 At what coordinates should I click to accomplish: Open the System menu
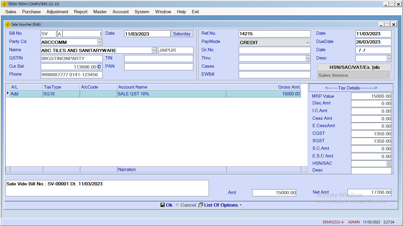click(142, 12)
